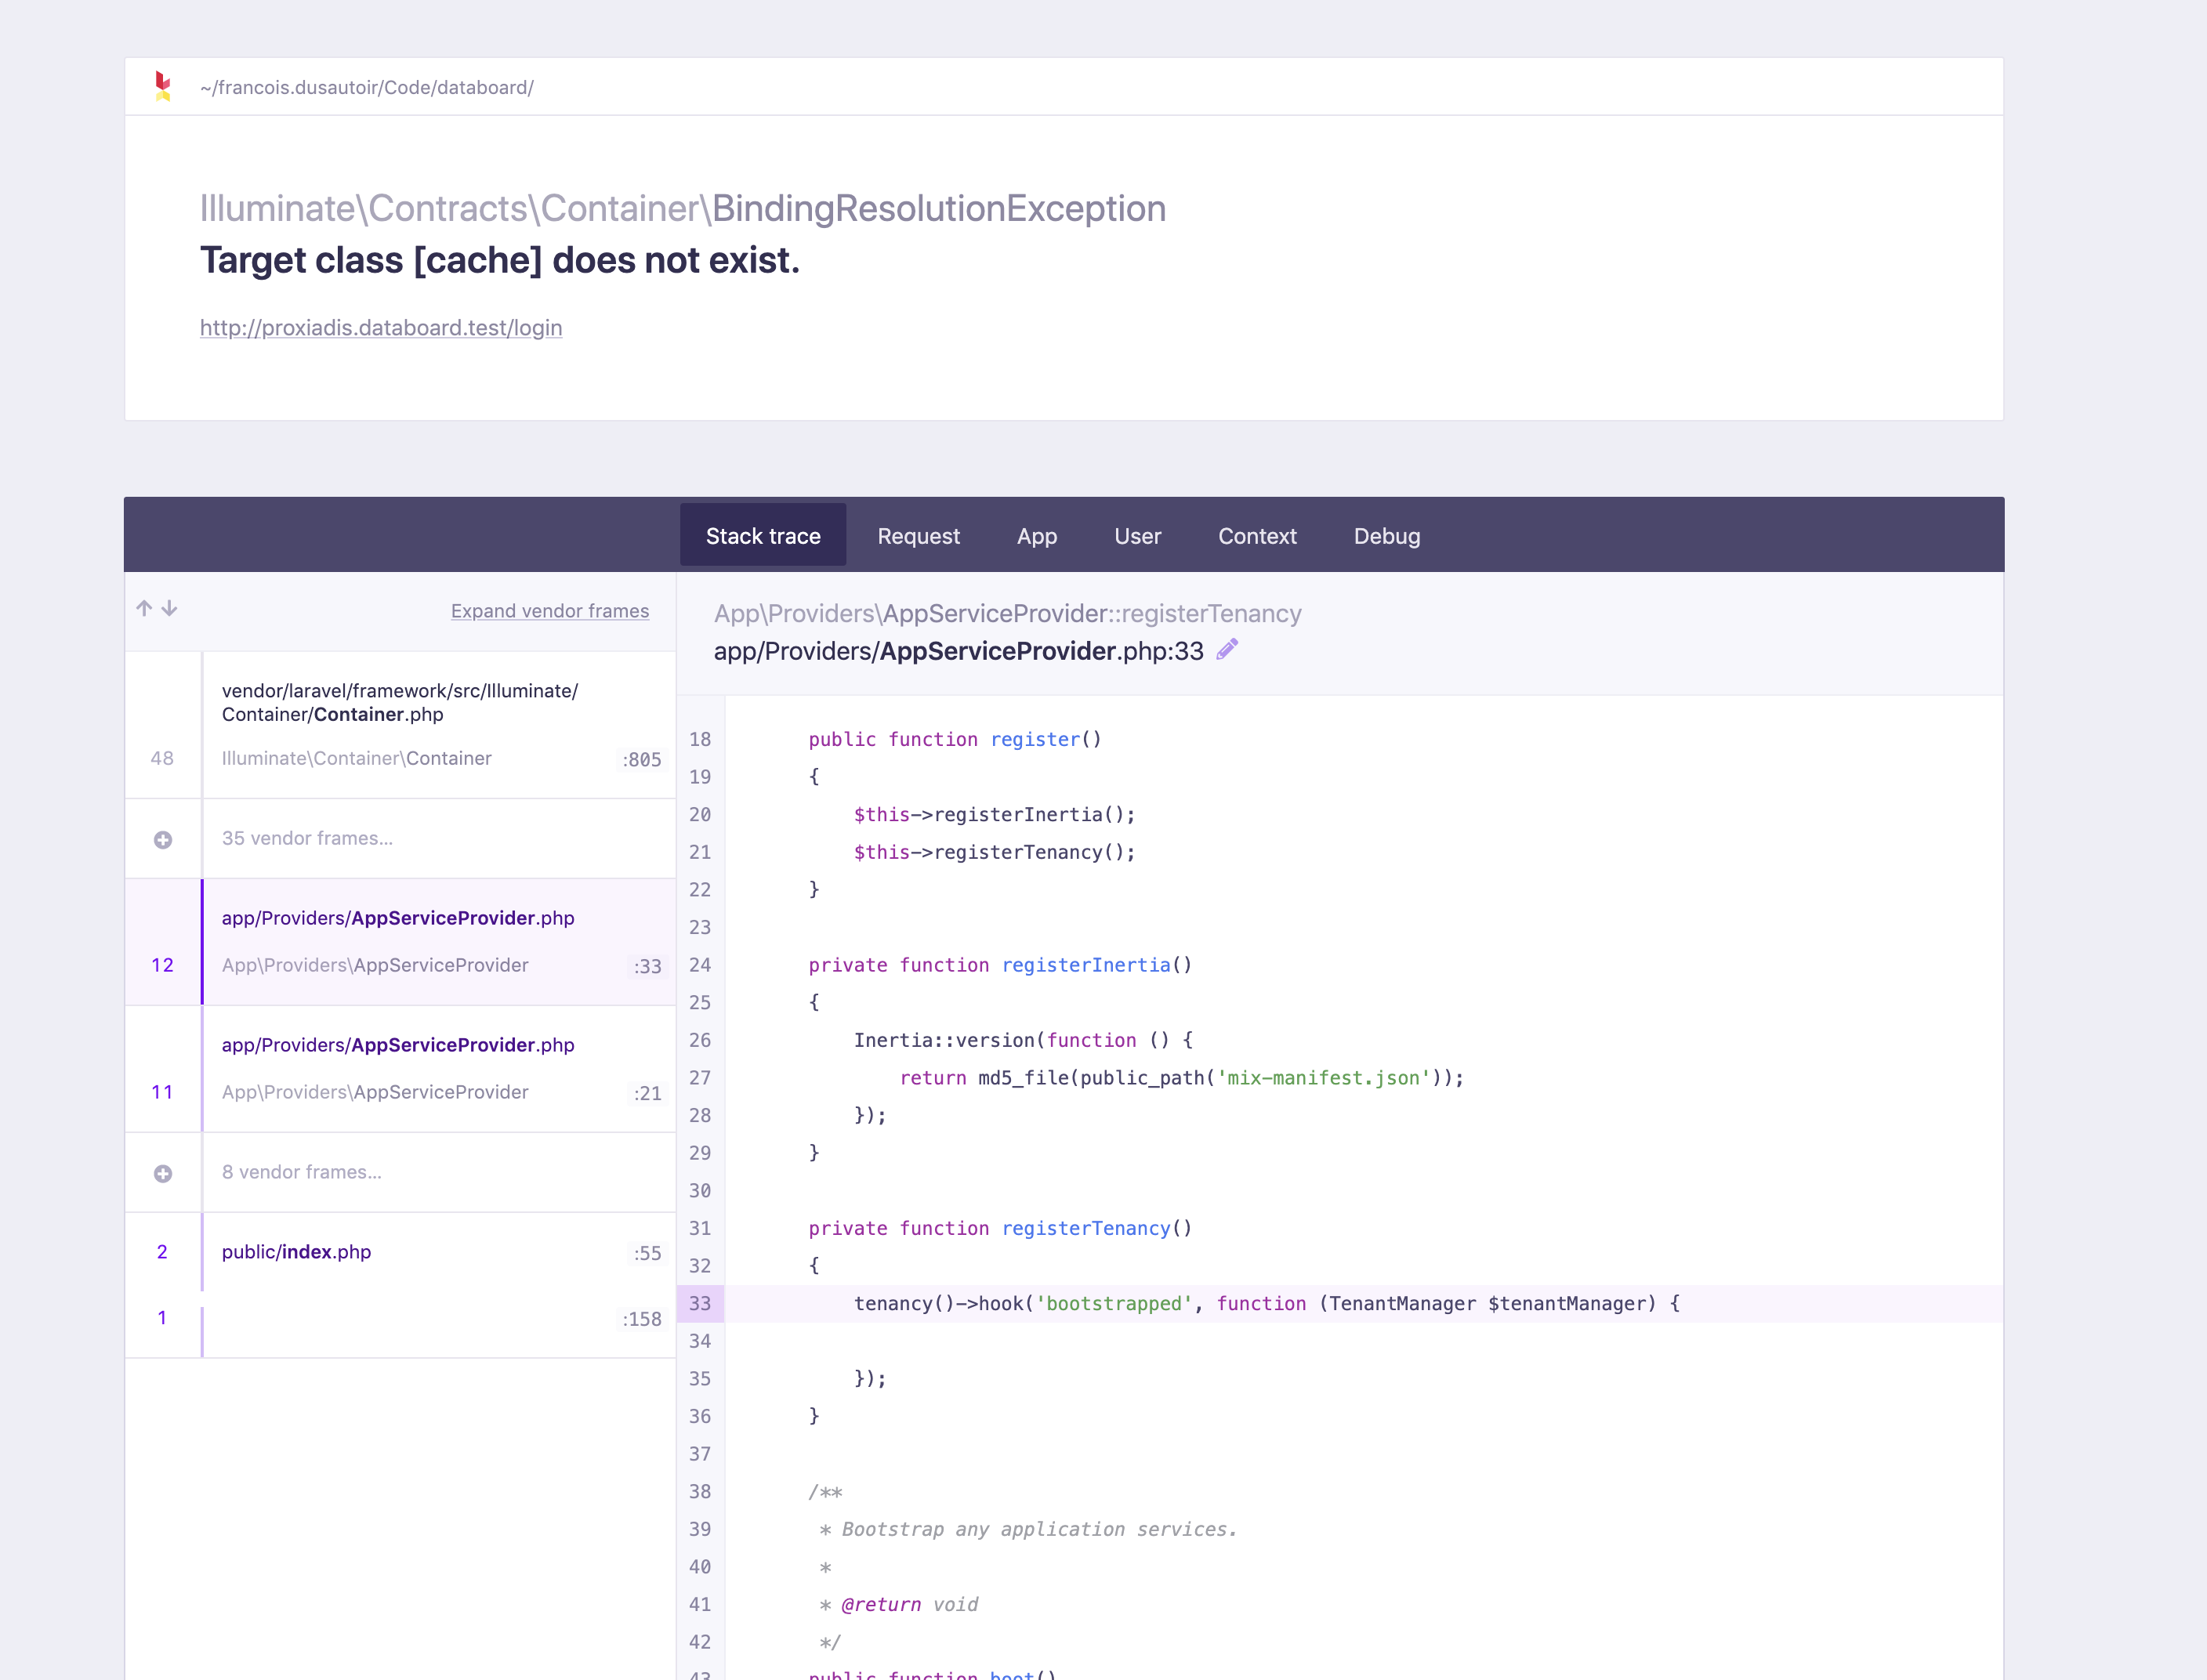Screen dimensions: 2207x1680
Task: Open AppServiceProvider.php via pencil edit icon
Action: point(1228,650)
